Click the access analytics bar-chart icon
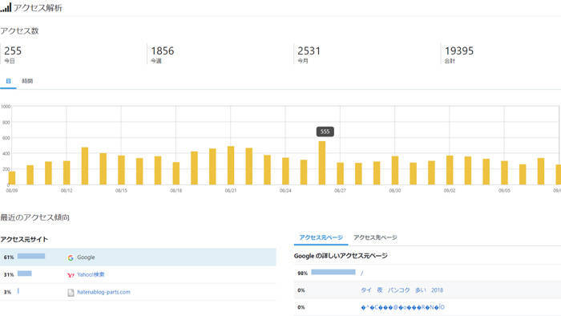 pos(6,7)
